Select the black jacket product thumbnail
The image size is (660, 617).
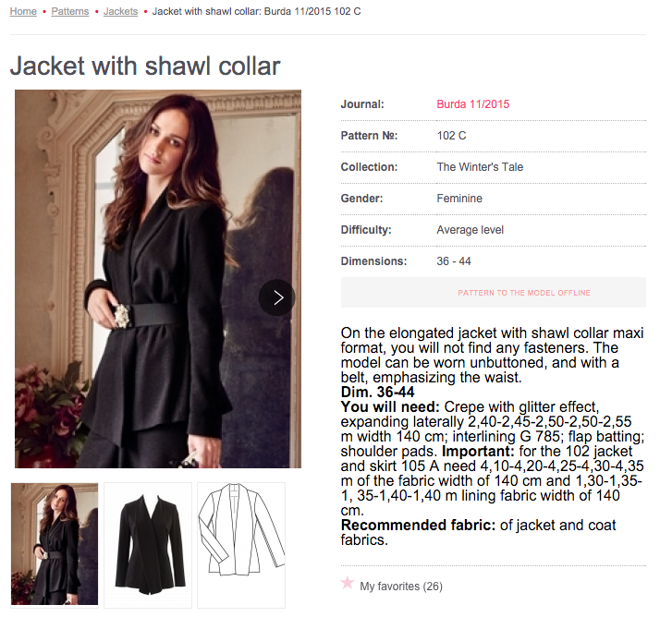click(148, 545)
